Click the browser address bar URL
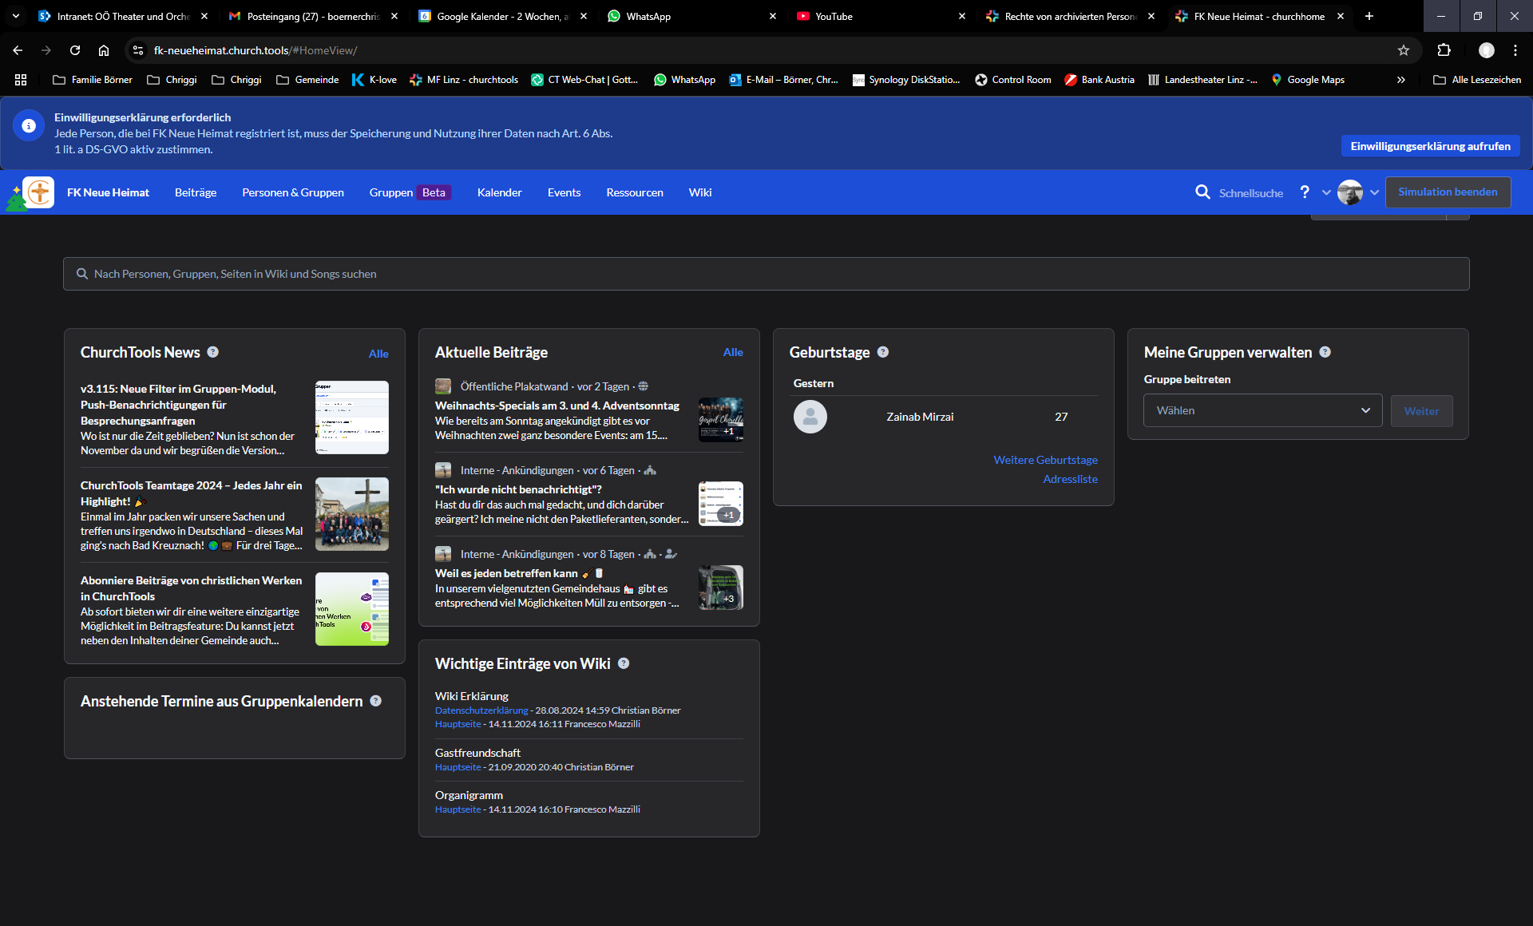 (x=255, y=50)
